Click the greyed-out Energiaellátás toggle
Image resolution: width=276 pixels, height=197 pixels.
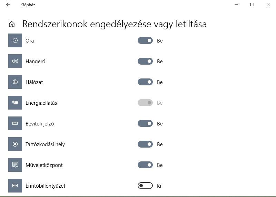point(145,103)
